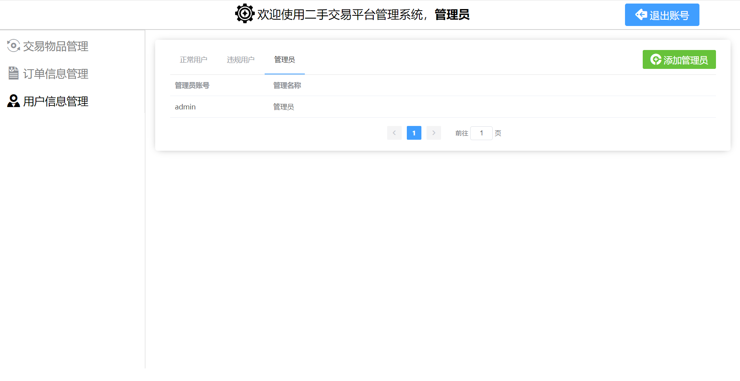This screenshot has width=740, height=381.
Task: Click the gear icon beside the welcome title
Action: point(245,13)
